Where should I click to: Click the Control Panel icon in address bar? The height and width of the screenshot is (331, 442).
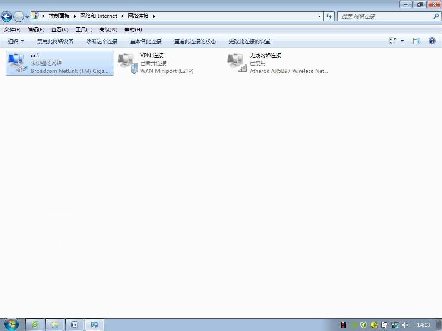(x=35, y=16)
